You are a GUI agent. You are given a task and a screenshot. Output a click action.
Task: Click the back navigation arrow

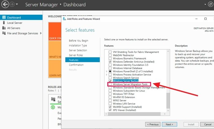pyautogui.click(x=4, y=5)
